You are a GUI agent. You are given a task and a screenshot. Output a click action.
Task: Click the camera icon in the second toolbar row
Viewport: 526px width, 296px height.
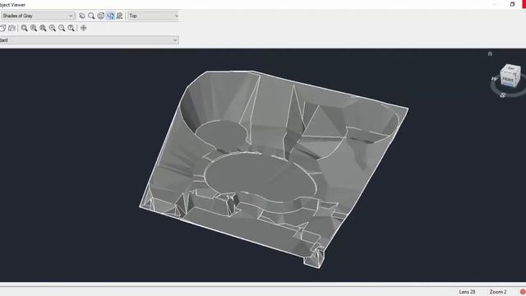pos(12,28)
